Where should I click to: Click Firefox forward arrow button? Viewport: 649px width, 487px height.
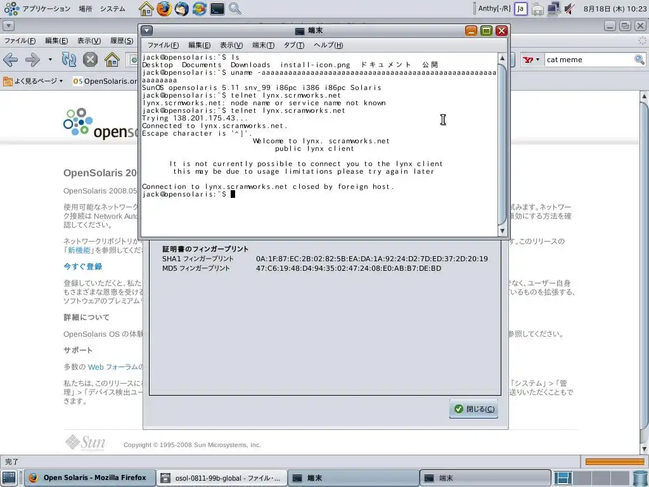point(33,60)
